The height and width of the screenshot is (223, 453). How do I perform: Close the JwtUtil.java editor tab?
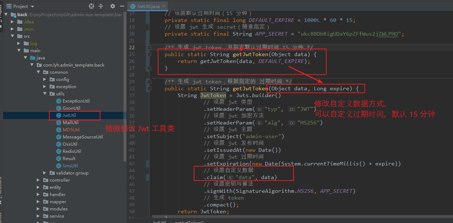(x=163, y=6)
